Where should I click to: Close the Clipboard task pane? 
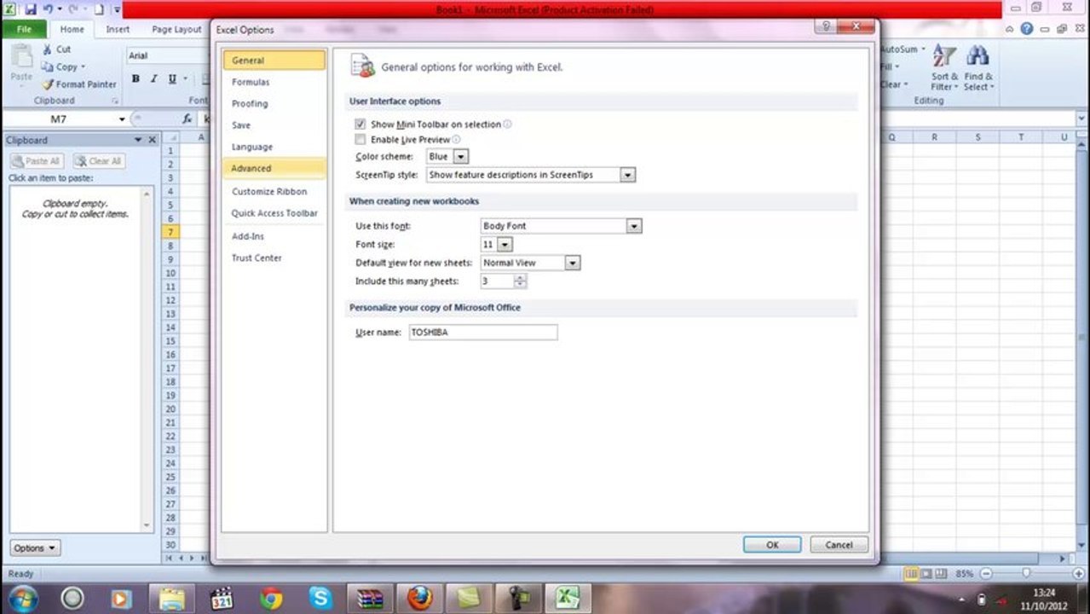point(153,140)
